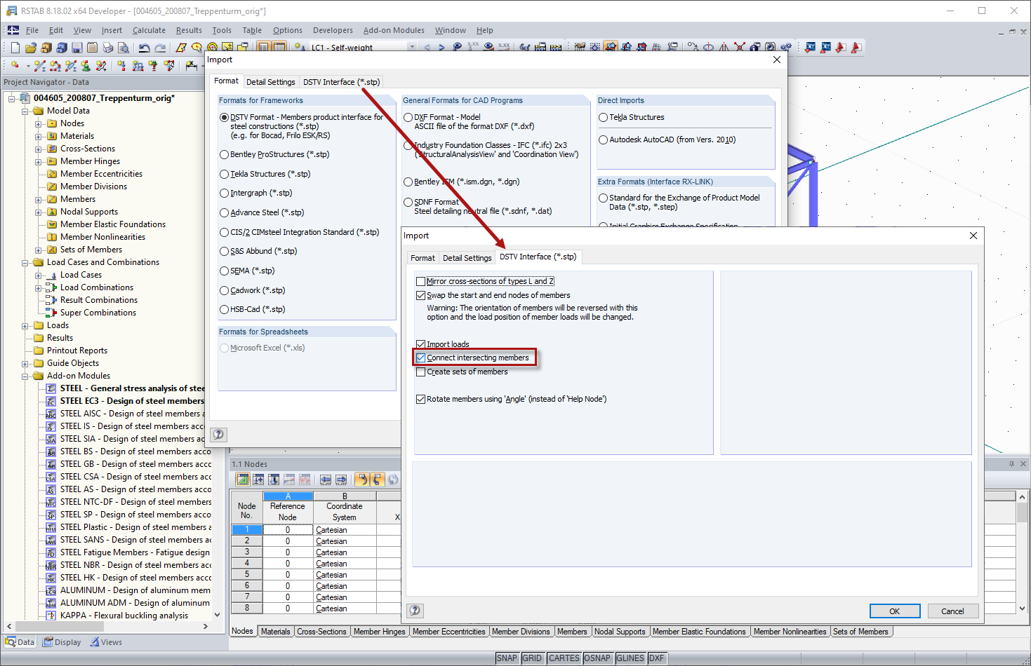Open the Add-on Modules menu

click(x=394, y=30)
